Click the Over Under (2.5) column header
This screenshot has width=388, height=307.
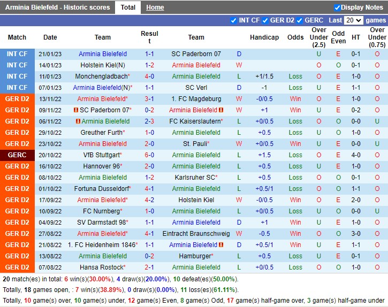pyautogui.click(x=319, y=37)
